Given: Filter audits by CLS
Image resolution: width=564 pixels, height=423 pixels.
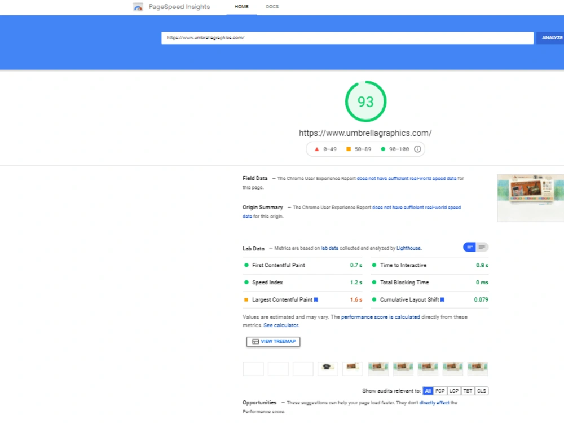Looking at the screenshot, I should [x=482, y=391].
